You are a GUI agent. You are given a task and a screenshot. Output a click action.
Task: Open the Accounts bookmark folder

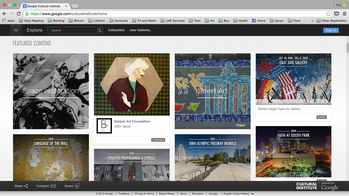click(119, 21)
